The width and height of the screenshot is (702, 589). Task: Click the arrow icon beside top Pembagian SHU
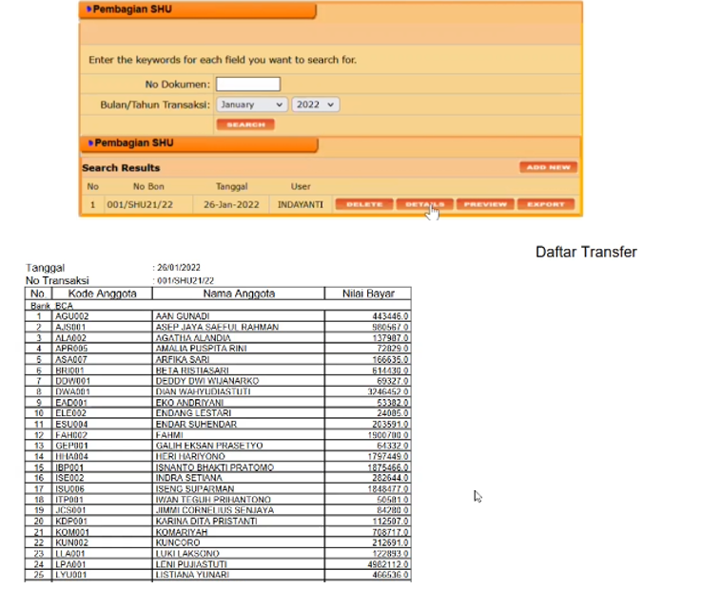coord(88,9)
